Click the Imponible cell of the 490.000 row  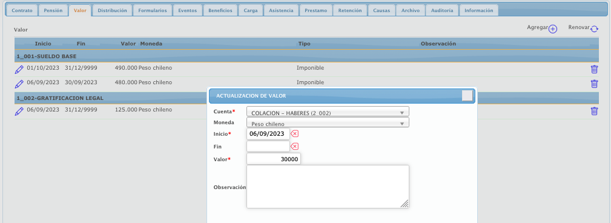[x=310, y=68]
